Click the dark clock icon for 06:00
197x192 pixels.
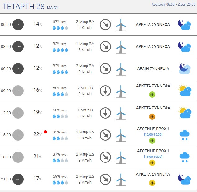tap(18, 69)
